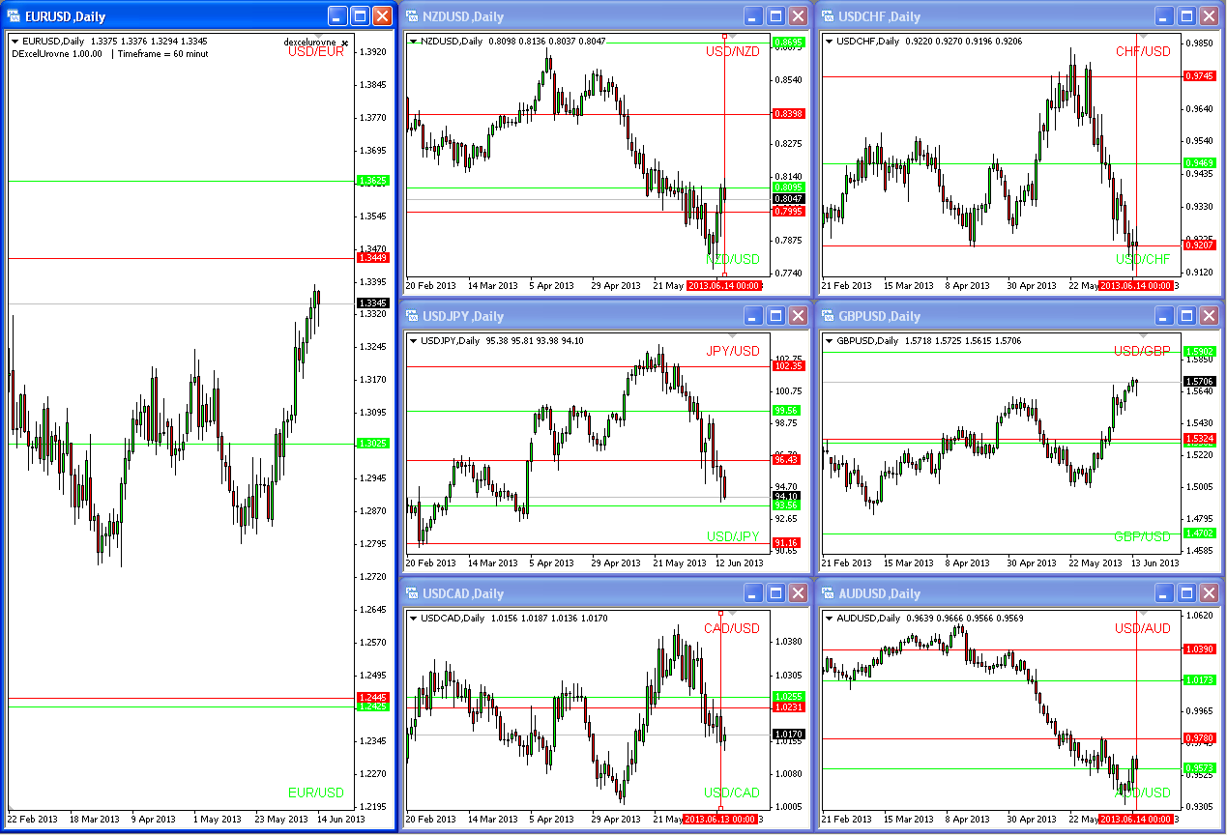
Task: Click the green 1.3025 price level tag
Action: coord(372,445)
